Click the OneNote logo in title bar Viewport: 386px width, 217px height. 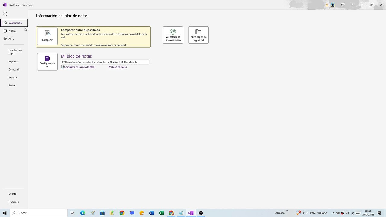tap(5, 5)
